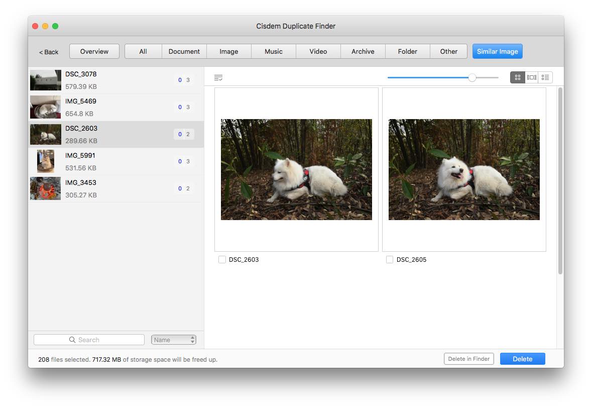This screenshot has width=592, height=408.
Task: Select the IMG_5469 group row
Action: click(x=116, y=108)
